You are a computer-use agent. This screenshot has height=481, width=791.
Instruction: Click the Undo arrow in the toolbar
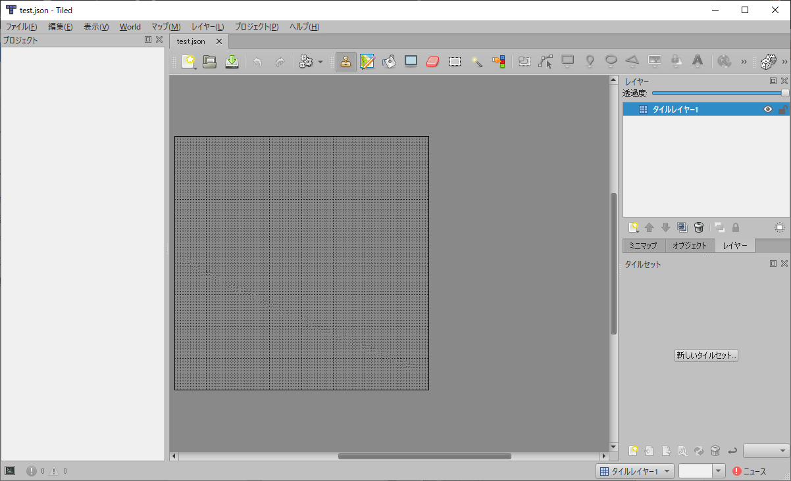coord(257,62)
